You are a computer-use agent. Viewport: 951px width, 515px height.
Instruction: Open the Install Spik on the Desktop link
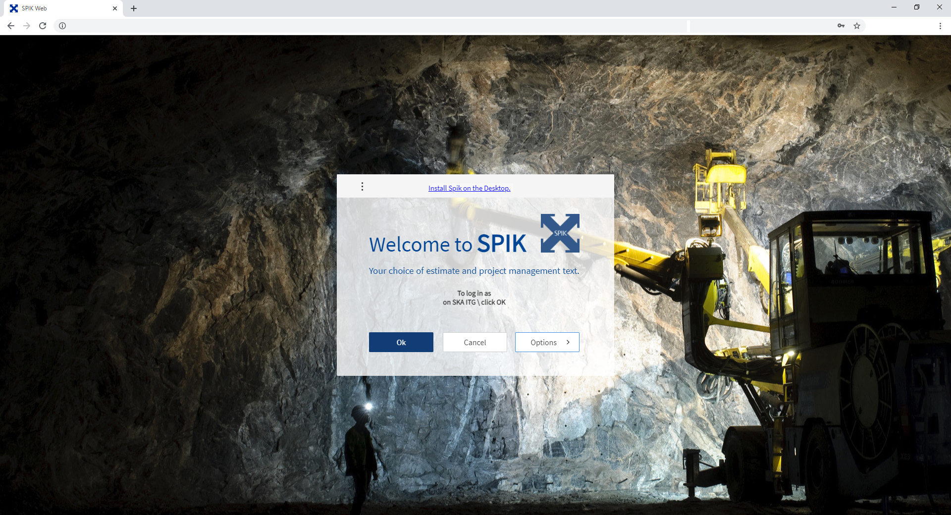point(469,188)
